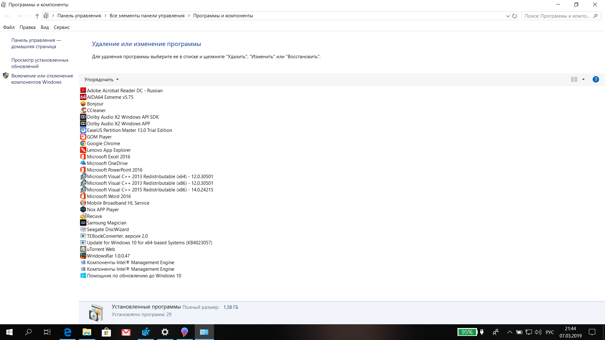Click the Adobe Acrobat Reader DC icon
This screenshot has height=340, width=605.
click(x=83, y=90)
